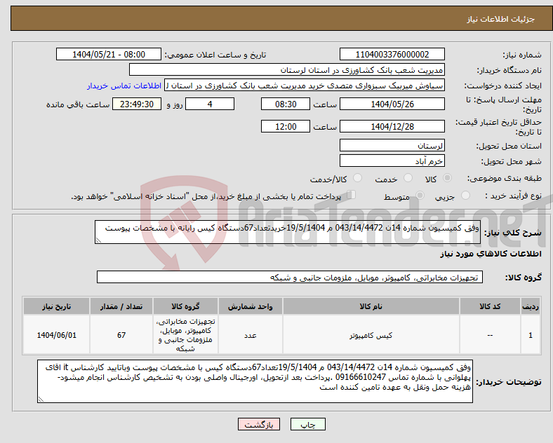Click the response deadline date 1404/05/26
553x443 pixels.
(392, 104)
